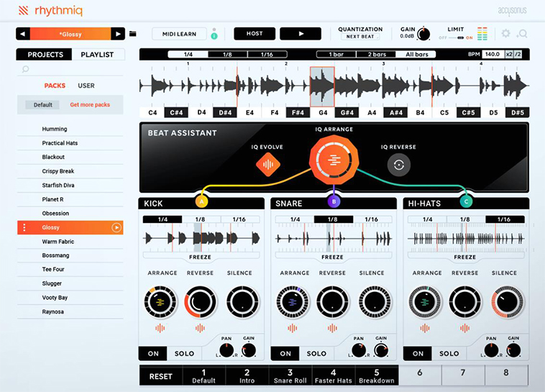Go to next preset with right arrow
545x392 pixels.
(x=118, y=34)
